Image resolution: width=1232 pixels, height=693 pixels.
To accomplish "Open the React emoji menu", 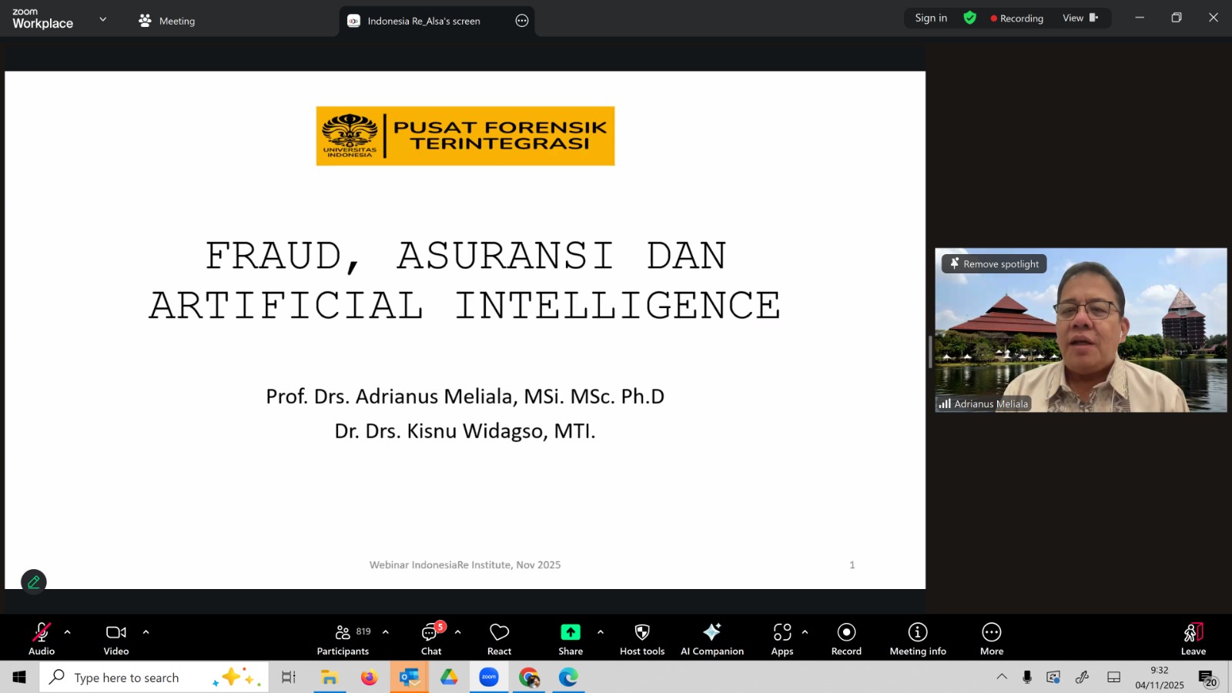I will 499,638.
